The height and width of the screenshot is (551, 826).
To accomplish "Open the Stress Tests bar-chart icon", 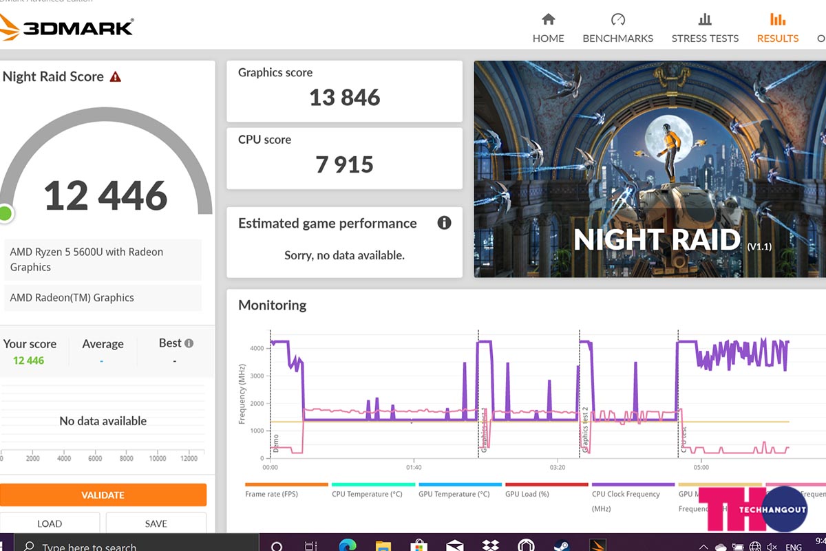I will point(705,19).
